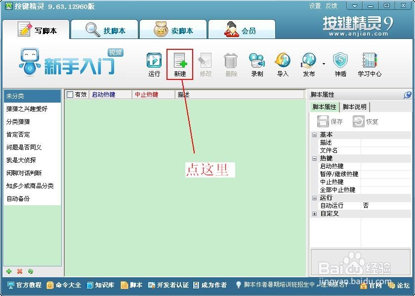Click the 脚本作者暑期培训班 notice
The width and height of the screenshot is (415, 296).
pyautogui.click(x=291, y=285)
